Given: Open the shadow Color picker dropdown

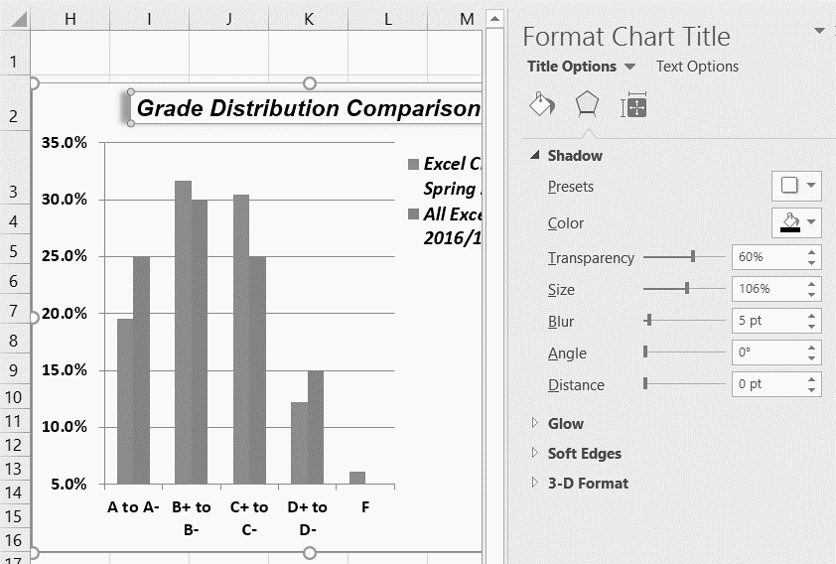Looking at the screenshot, I should [x=796, y=222].
